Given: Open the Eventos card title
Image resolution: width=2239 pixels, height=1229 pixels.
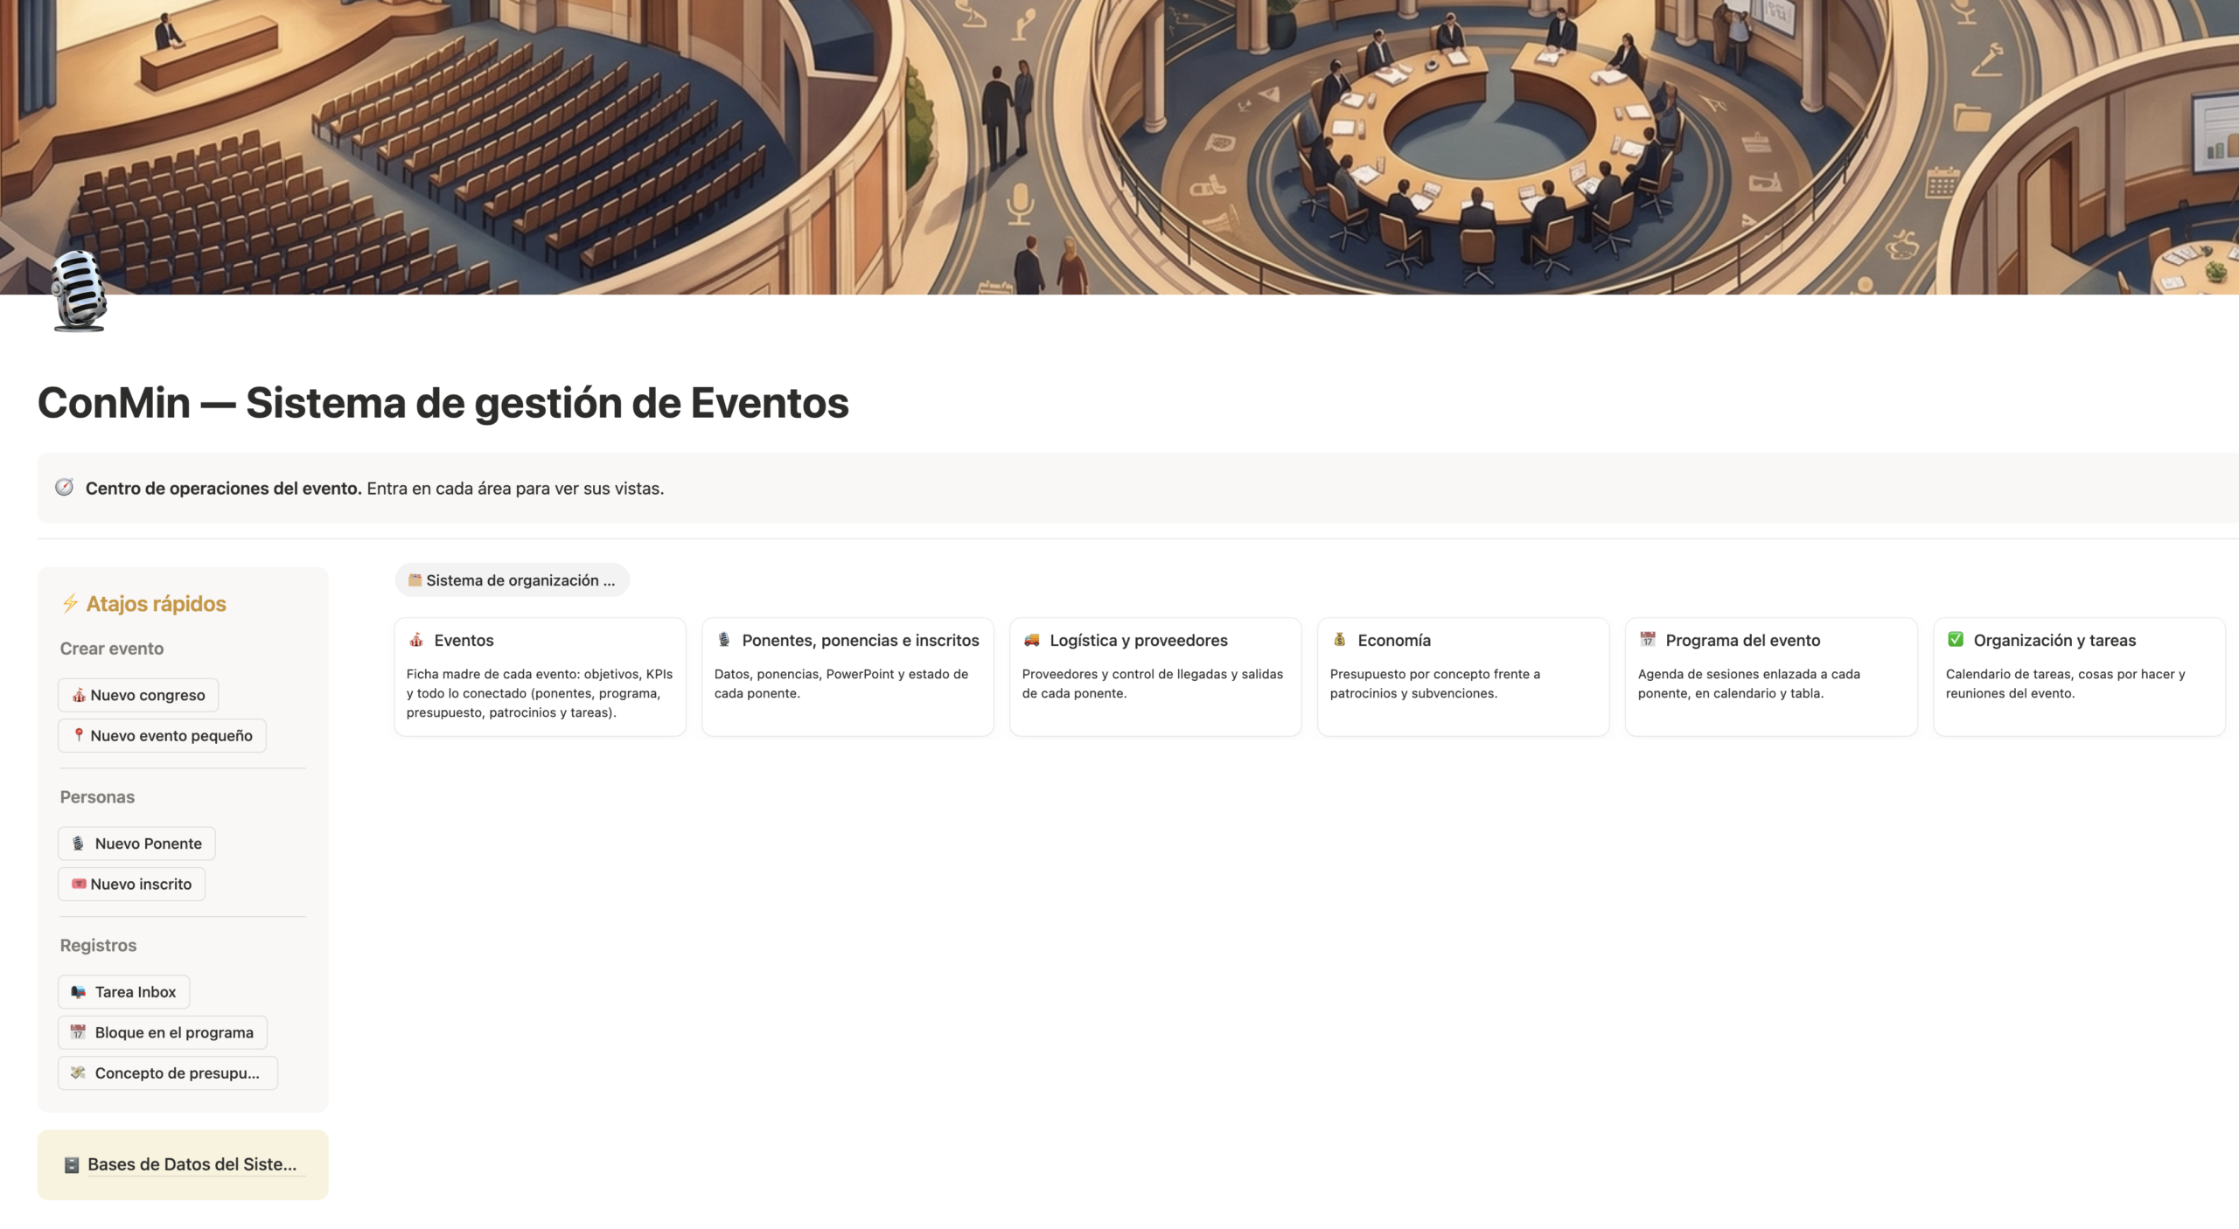Looking at the screenshot, I should point(464,640).
